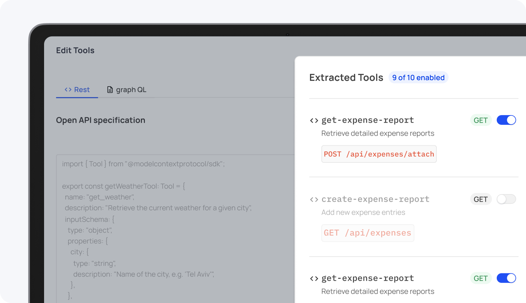Open the create-expense-report tool name
526x303 pixels.
tap(375, 199)
